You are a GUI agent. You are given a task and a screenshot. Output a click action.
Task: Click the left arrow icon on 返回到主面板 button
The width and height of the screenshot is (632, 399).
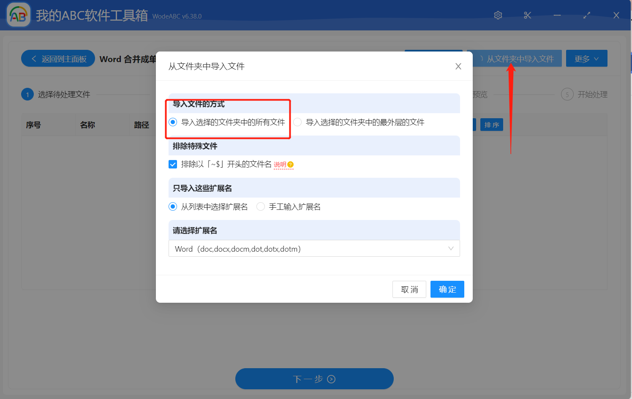(34, 58)
